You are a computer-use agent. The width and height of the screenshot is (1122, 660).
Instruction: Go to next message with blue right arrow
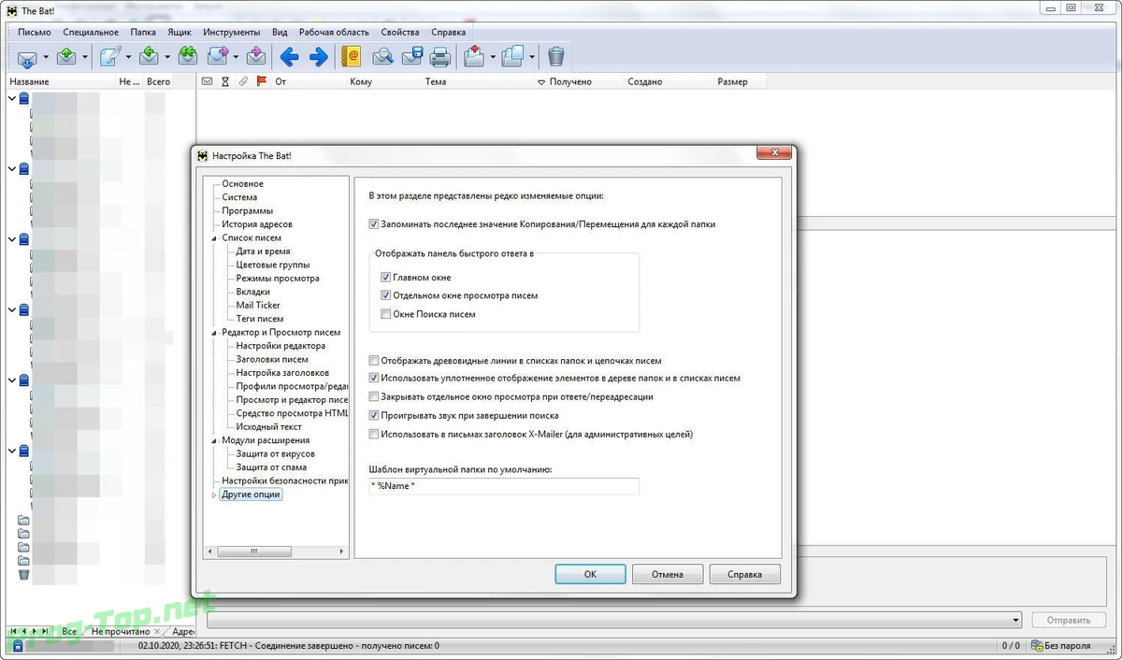tap(319, 57)
